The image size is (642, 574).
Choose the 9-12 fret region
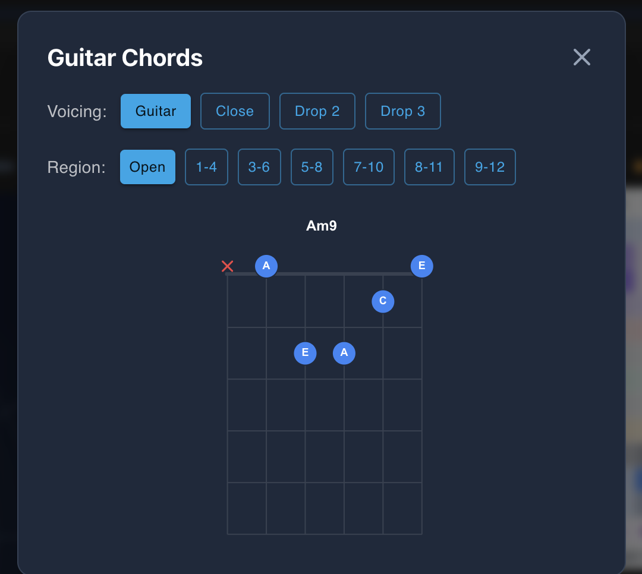490,167
